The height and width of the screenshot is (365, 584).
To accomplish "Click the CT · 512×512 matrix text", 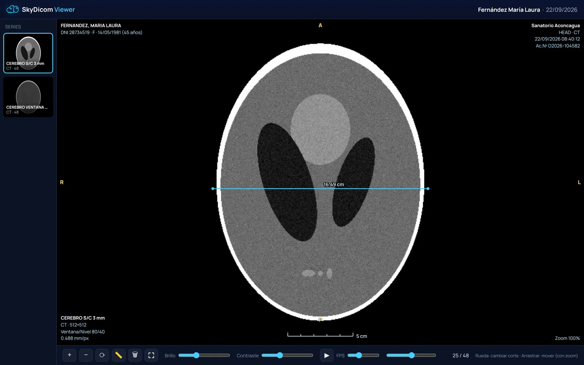I will (x=74, y=325).
